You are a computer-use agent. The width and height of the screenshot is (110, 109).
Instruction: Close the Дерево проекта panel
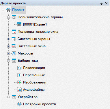point(106,3)
